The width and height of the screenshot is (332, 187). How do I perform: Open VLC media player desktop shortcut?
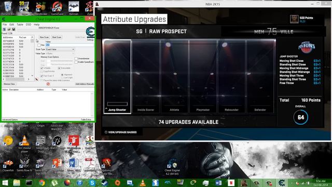click(24, 143)
